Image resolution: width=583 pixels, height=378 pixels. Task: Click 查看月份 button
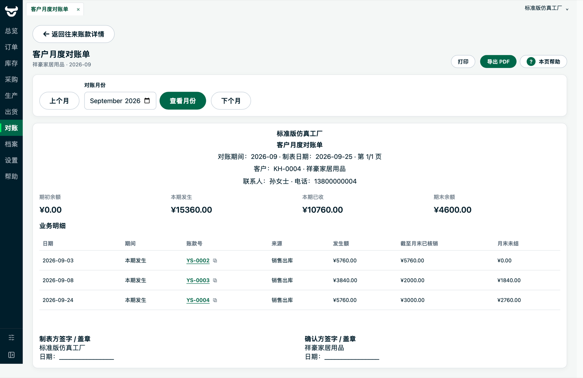[183, 101]
